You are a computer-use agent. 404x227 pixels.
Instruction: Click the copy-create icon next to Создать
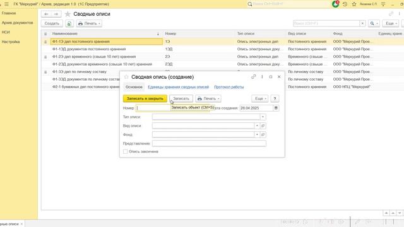pyautogui.click(x=69, y=23)
